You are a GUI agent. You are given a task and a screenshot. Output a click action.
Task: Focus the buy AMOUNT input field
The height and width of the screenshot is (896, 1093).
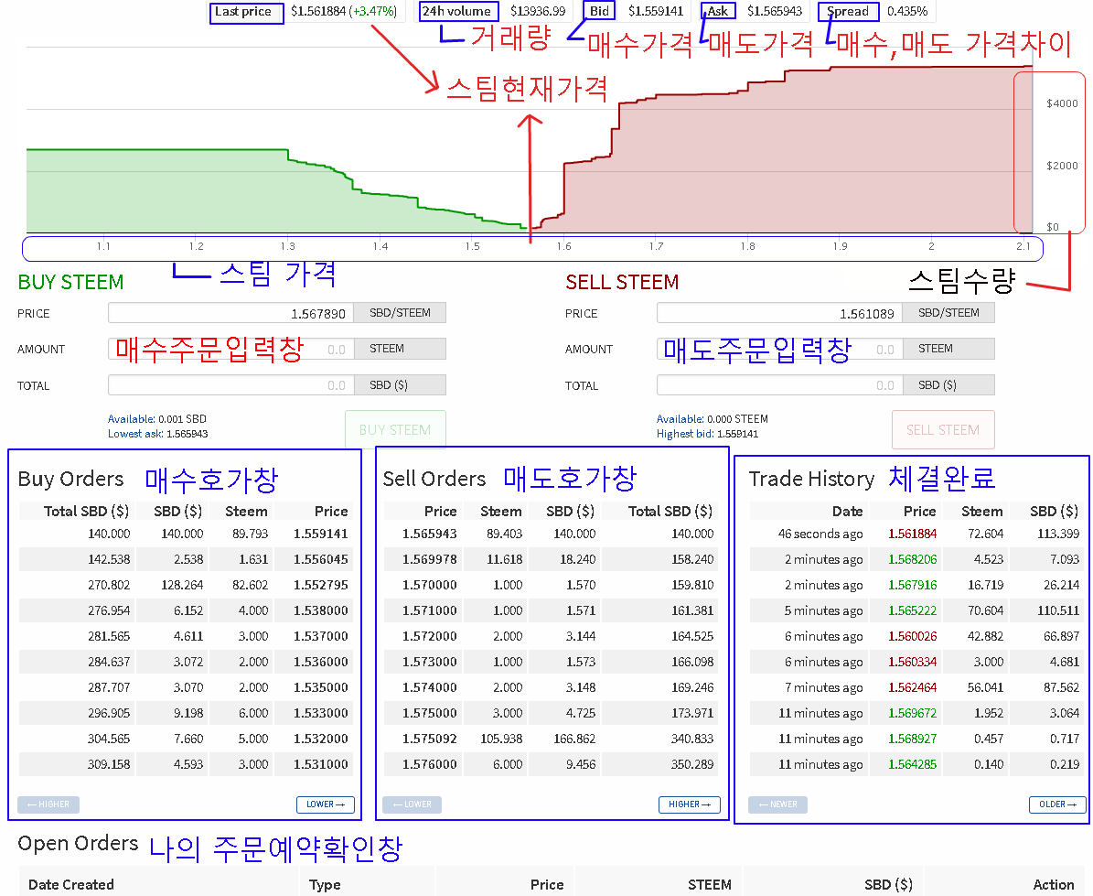point(230,349)
